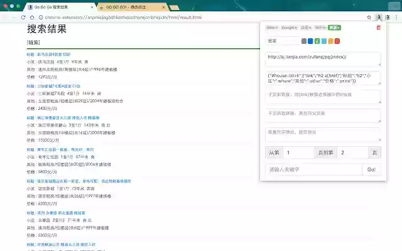Open the 三环新城7号院 title link

click(x=59, y=86)
